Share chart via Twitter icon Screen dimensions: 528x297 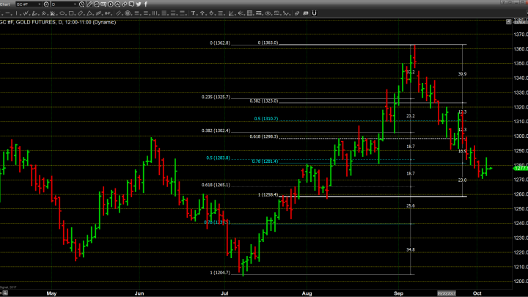tap(139, 4)
